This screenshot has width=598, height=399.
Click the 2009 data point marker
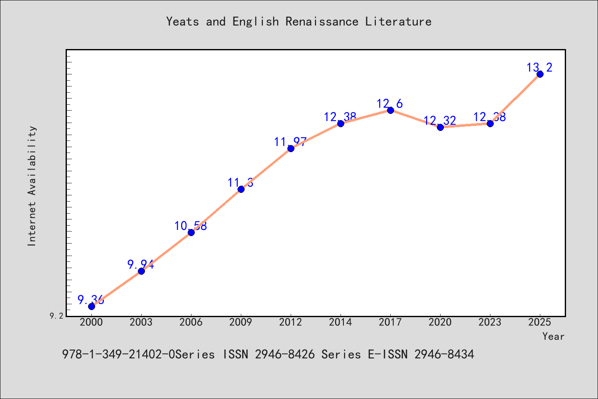pyautogui.click(x=241, y=189)
